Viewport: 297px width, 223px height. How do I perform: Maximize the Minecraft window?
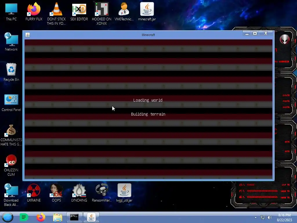click(255, 33)
